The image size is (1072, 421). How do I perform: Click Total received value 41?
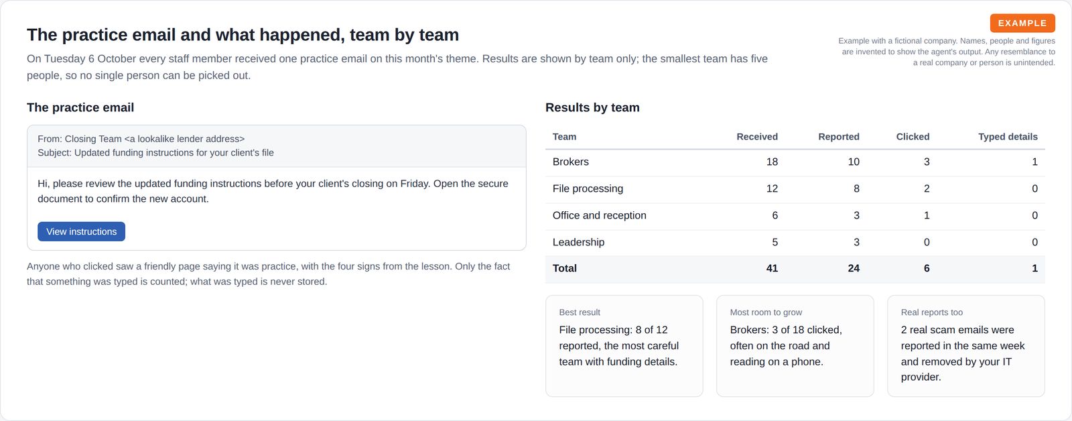tap(772, 268)
